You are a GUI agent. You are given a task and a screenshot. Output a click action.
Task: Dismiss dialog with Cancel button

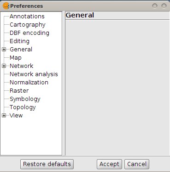tap(137, 164)
